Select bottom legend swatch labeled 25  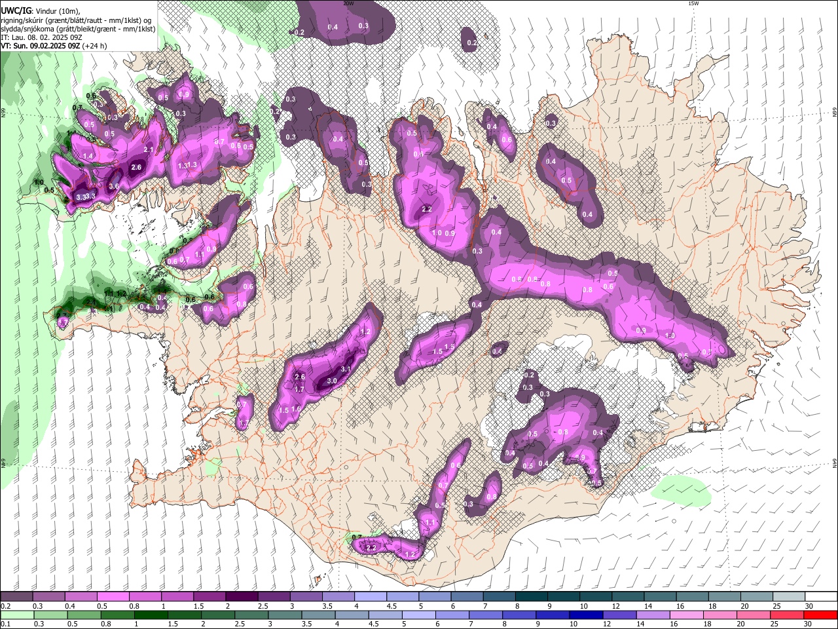click(x=788, y=615)
